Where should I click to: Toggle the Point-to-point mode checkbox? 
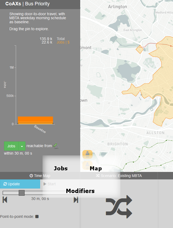tap(37, 217)
